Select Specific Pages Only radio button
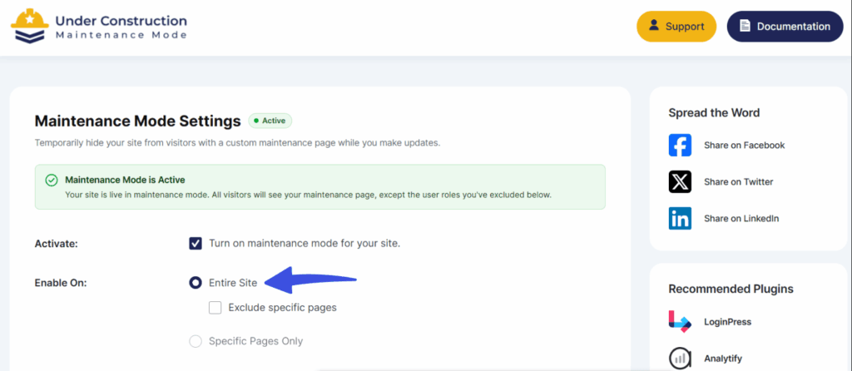The height and width of the screenshot is (371, 852). 195,341
